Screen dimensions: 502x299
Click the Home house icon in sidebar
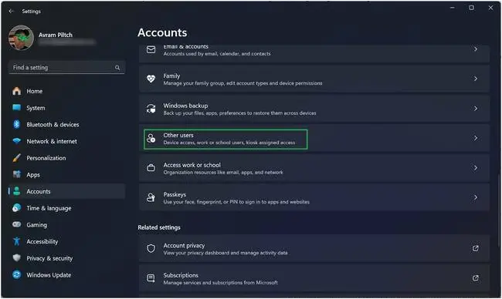tap(17, 91)
